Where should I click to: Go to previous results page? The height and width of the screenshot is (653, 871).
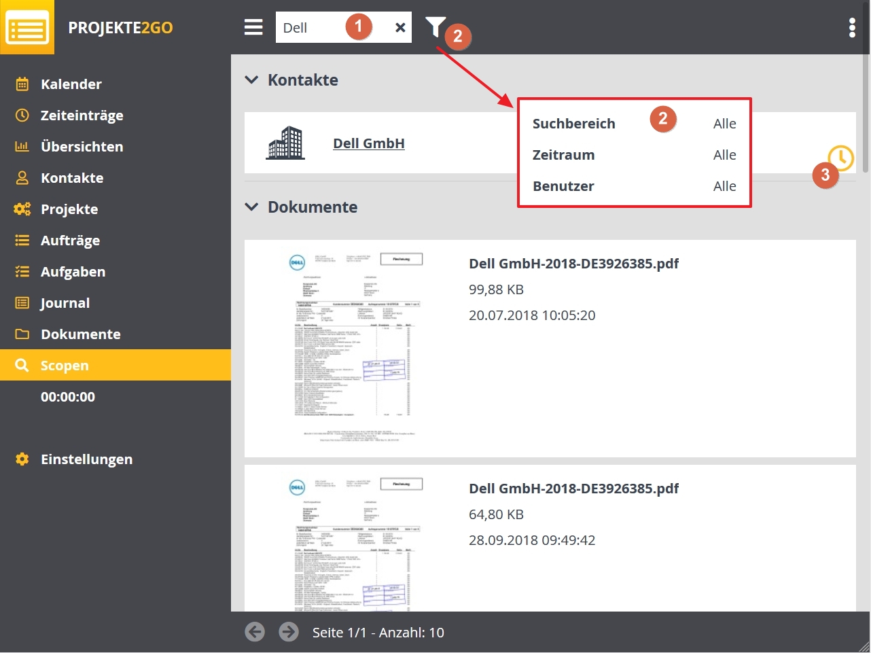point(255,632)
